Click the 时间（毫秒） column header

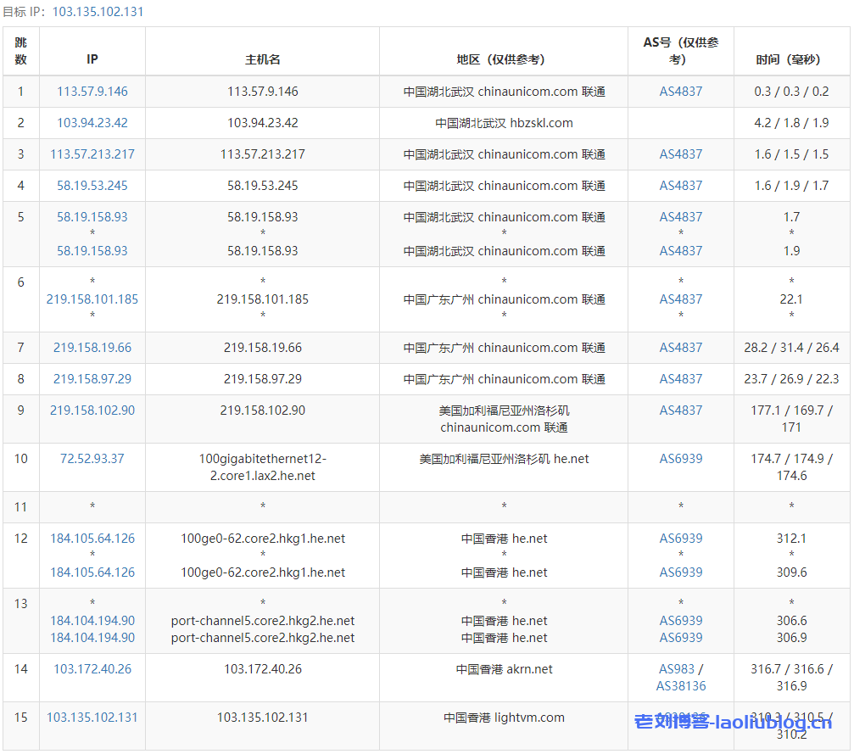[791, 59]
